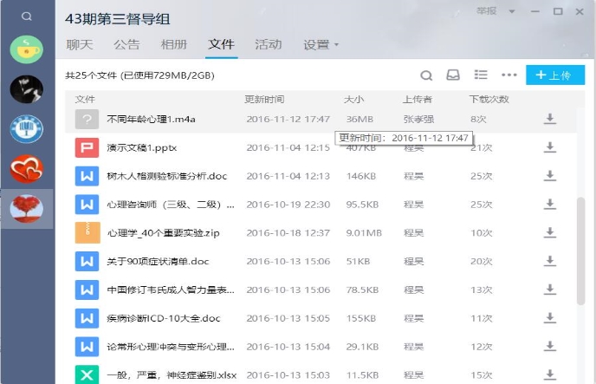Open the green teacup avatar chat
596x384 pixels.
27,49
